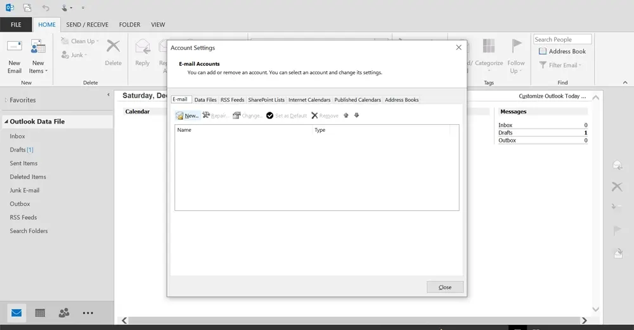Image resolution: width=634 pixels, height=330 pixels.
Task: Select the Deleted Items folder
Action: [x=28, y=177]
